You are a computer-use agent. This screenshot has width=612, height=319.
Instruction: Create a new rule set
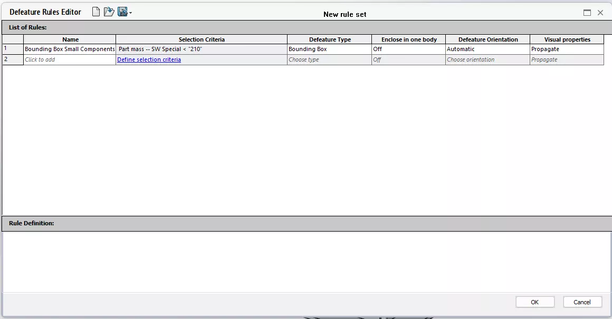96,11
